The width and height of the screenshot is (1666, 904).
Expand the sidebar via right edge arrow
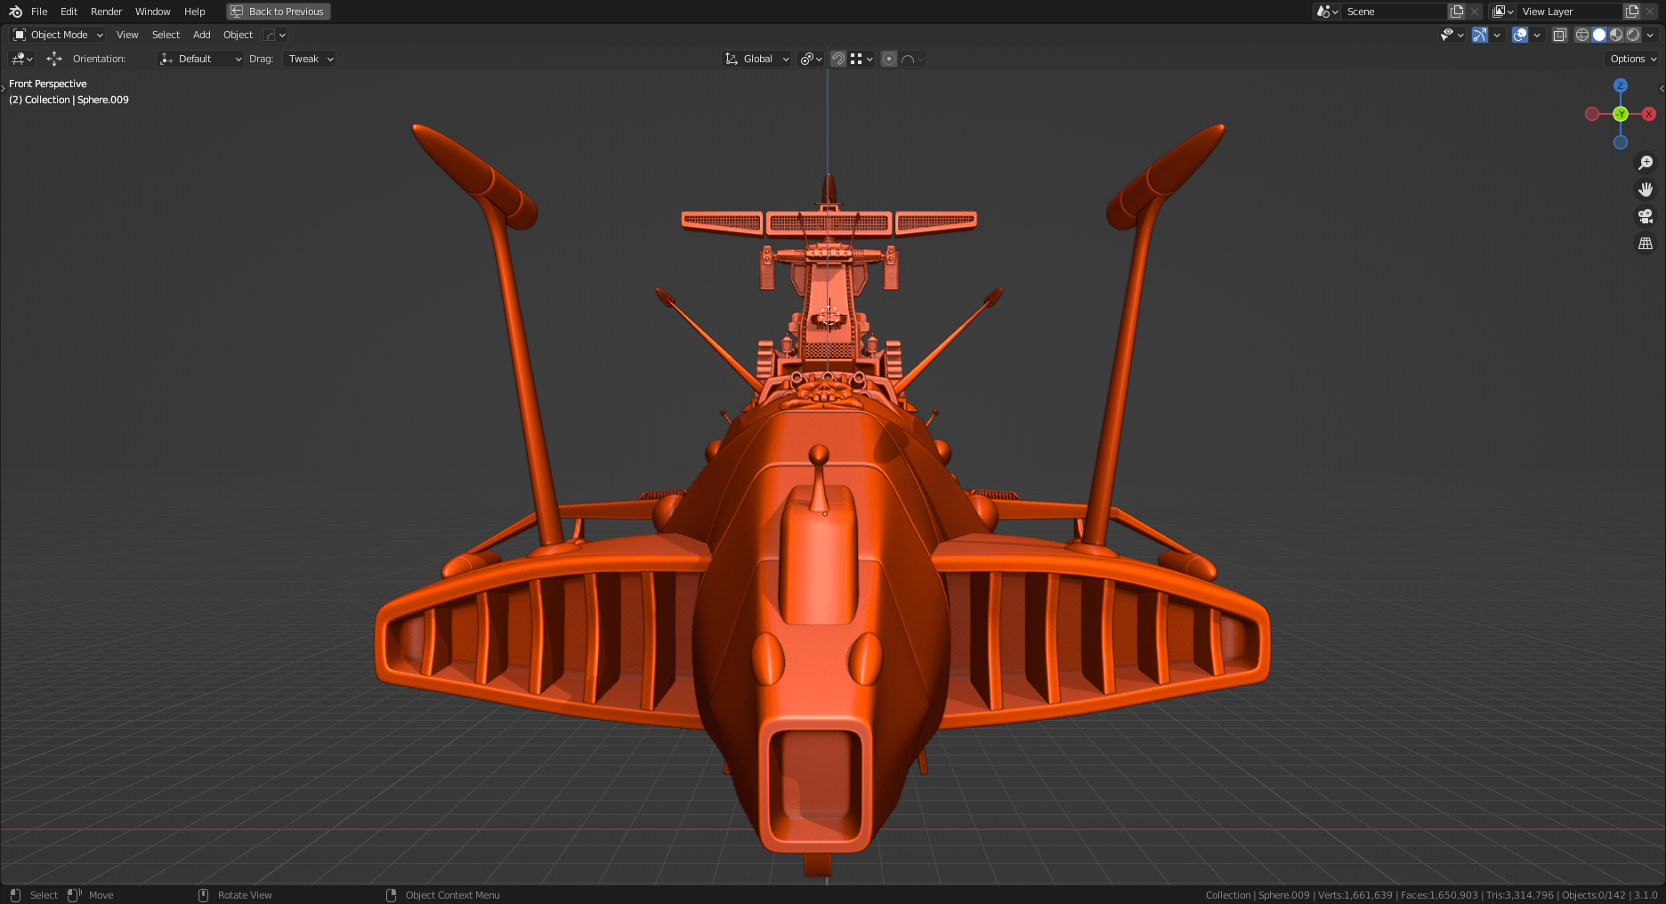pos(1662,88)
